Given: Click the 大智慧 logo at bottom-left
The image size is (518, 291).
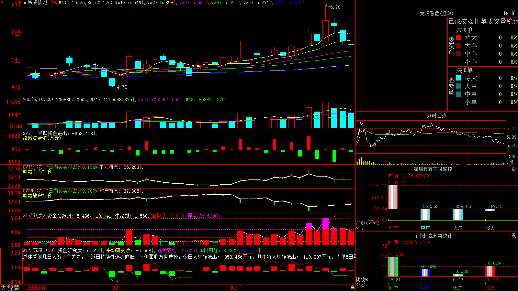Looking at the screenshot, I should click(10, 288).
